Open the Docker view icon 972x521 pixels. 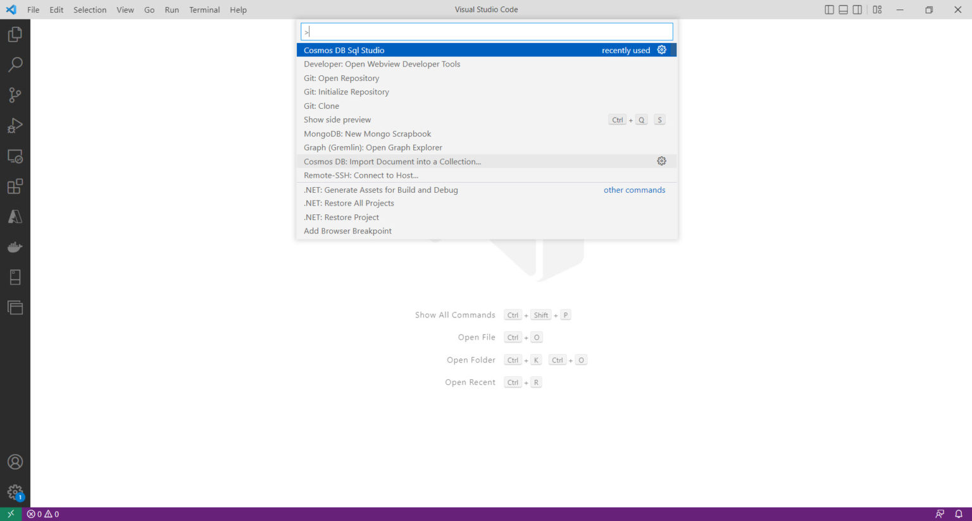coord(15,247)
